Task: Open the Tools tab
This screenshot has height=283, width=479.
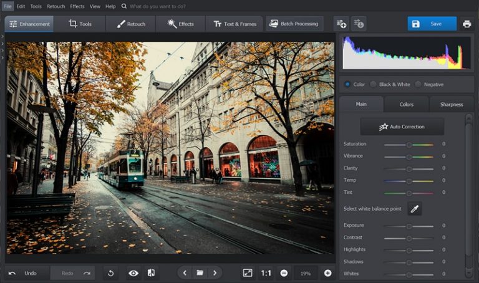Action: pyautogui.click(x=80, y=24)
